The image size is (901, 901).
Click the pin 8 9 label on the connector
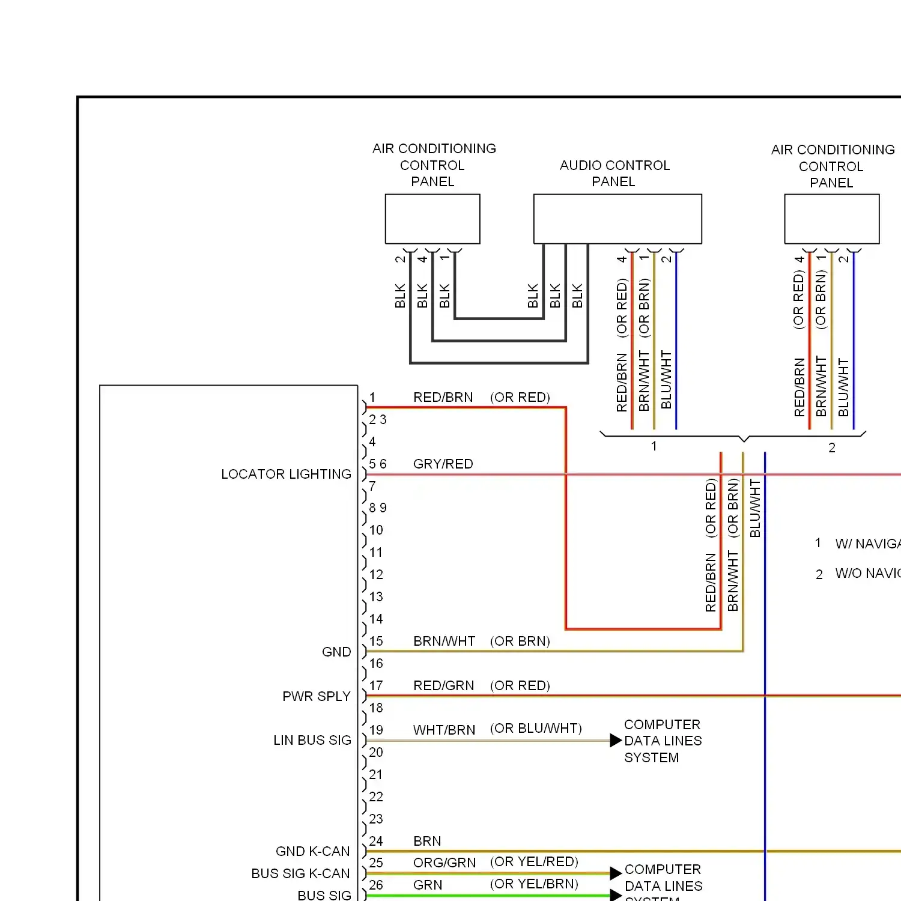(378, 508)
